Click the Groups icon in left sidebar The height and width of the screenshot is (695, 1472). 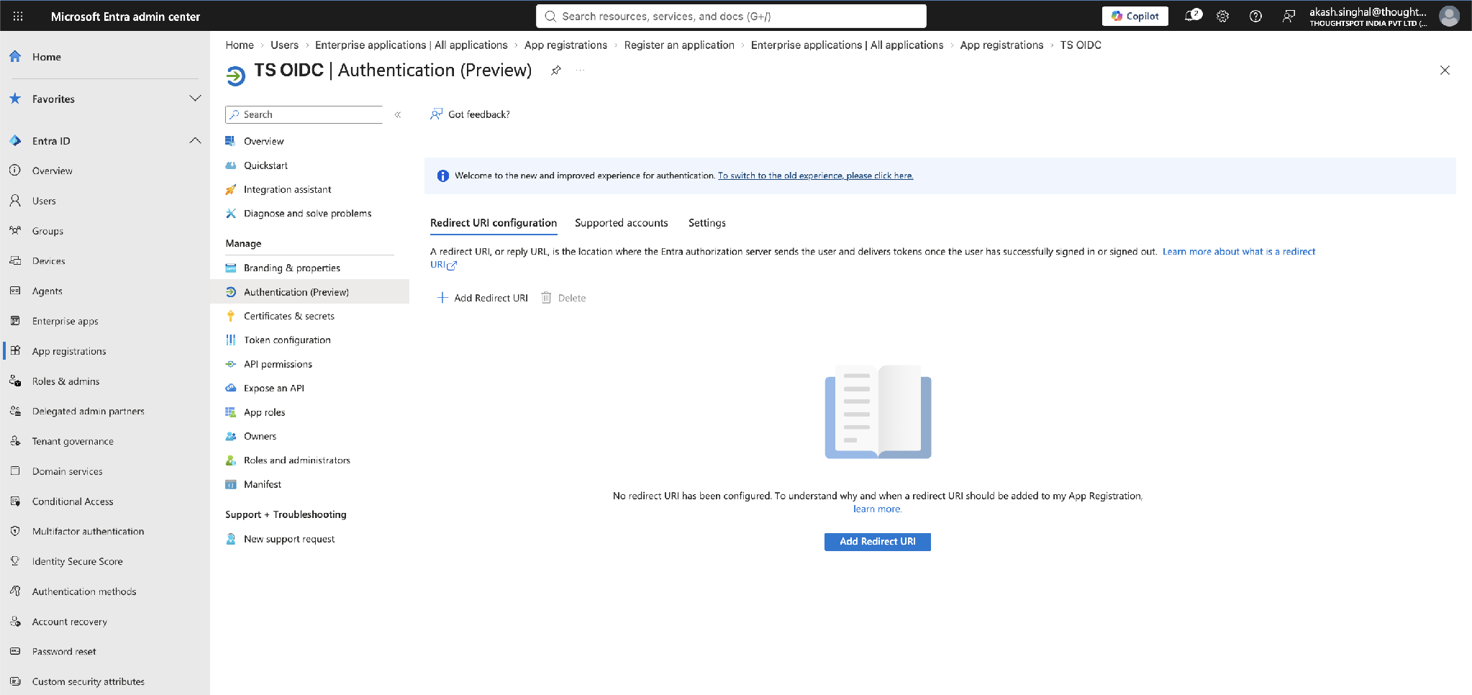click(x=15, y=231)
